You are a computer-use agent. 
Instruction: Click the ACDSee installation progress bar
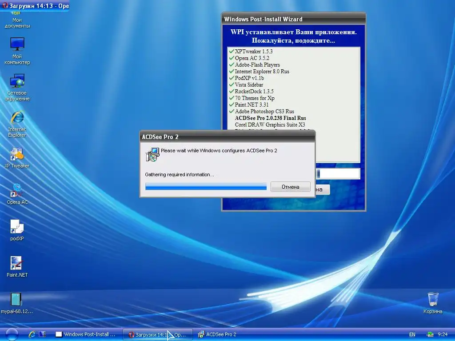[x=206, y=186]
